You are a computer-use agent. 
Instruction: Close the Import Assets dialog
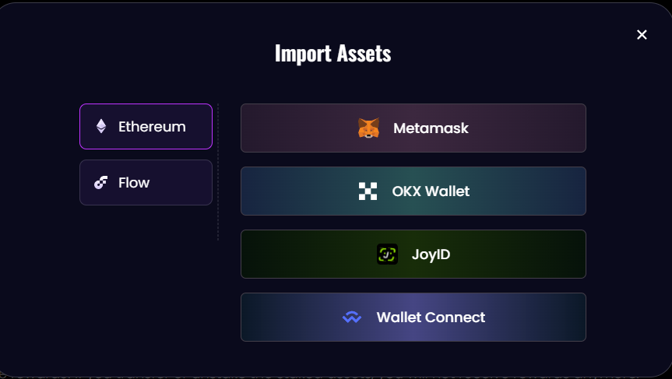pyautogui.click(x=642, y=34)
